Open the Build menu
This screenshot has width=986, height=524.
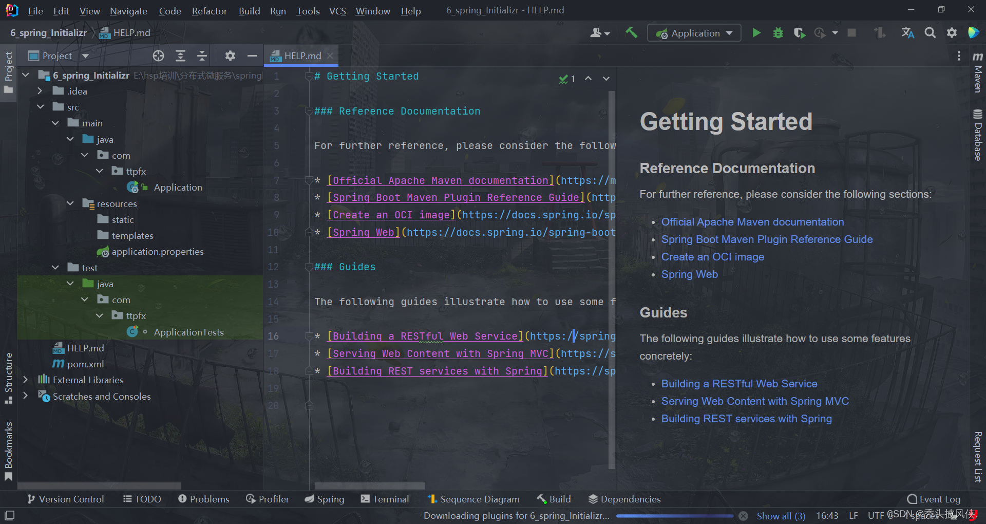[x=249, y=11]
